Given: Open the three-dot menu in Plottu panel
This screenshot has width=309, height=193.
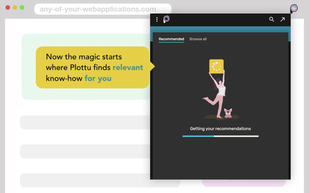Looking at the screenshot, I should point(157,19).
